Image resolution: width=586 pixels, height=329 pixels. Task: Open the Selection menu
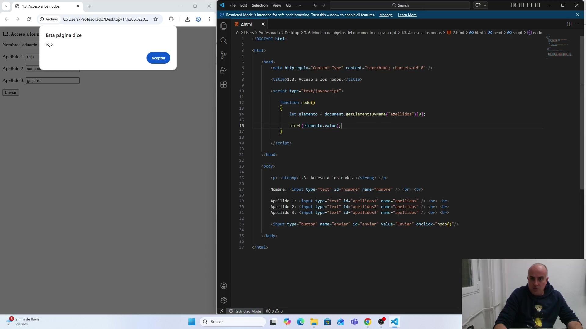pyautogui.click(x=260, y=5)
